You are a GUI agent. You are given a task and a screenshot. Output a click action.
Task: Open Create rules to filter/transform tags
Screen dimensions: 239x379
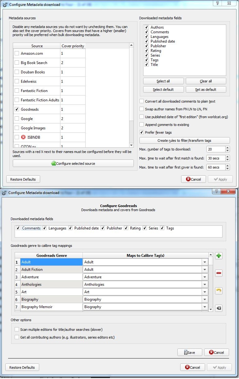(185, 140)
